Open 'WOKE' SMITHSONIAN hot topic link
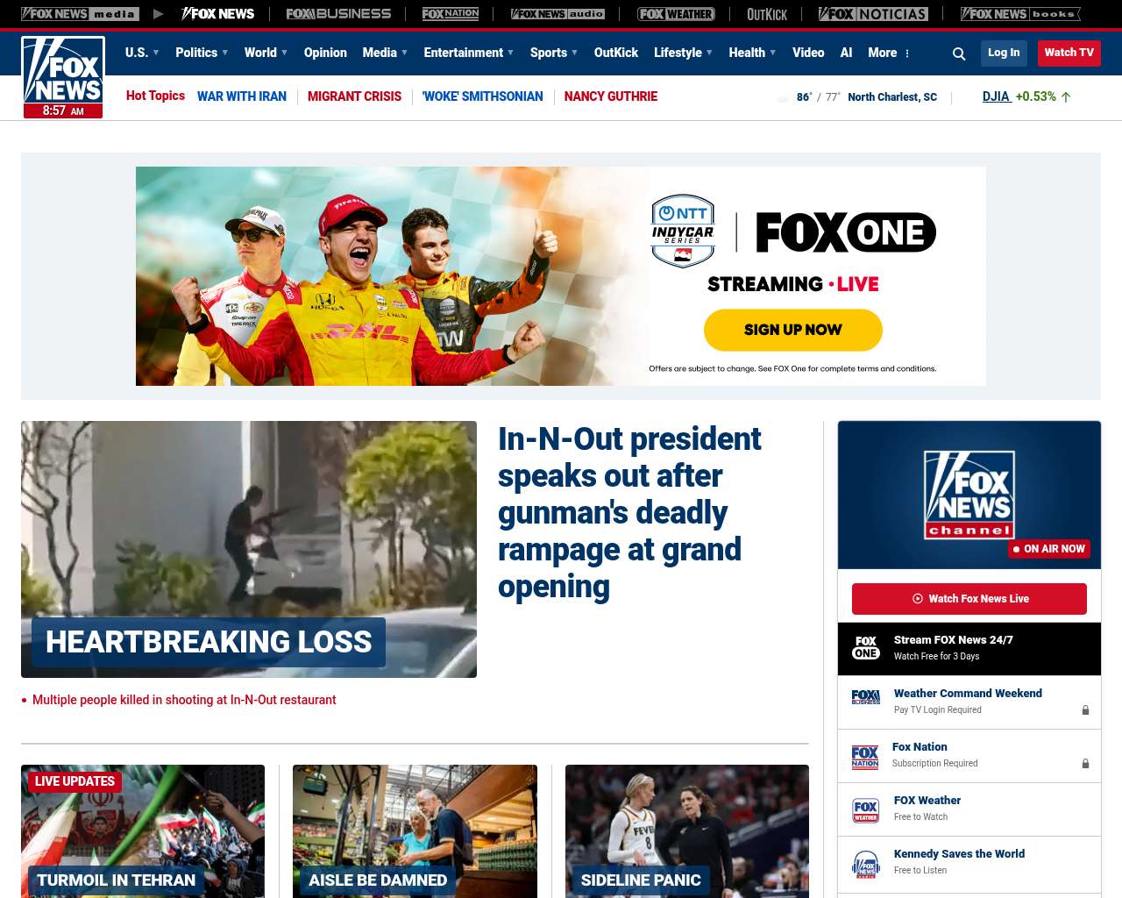Screen dimensions: 1122x898 [x=483, y=96]
